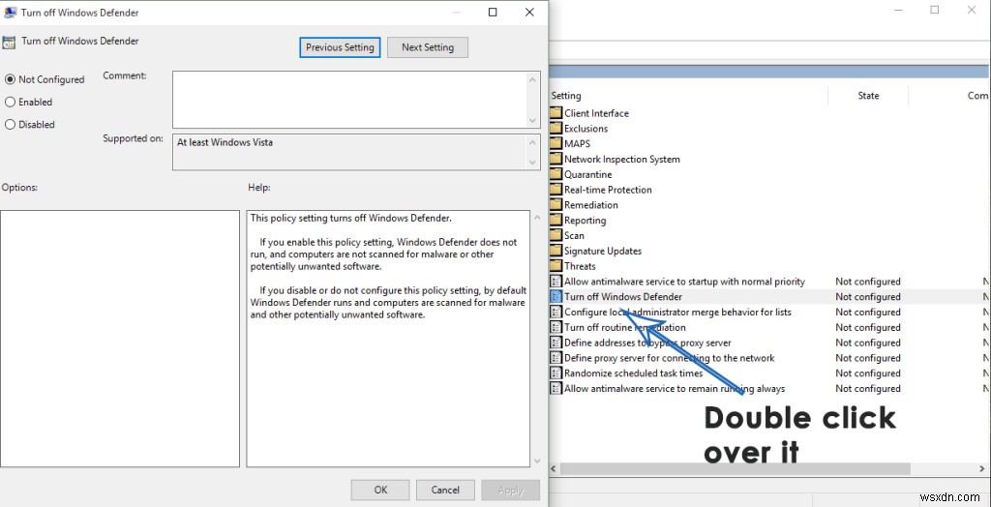The width and height of the screenshot is (991, 507).
Task: Select the Disabled radio button
Action: pos(10,125)
